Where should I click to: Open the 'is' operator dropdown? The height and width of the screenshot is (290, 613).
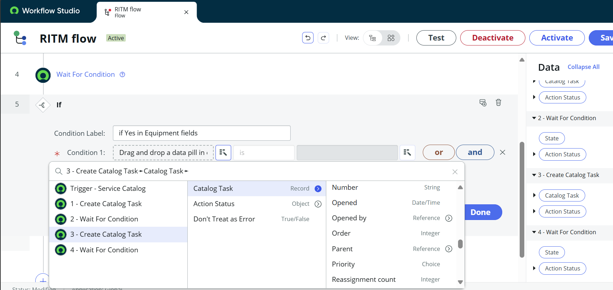point(264,152)
